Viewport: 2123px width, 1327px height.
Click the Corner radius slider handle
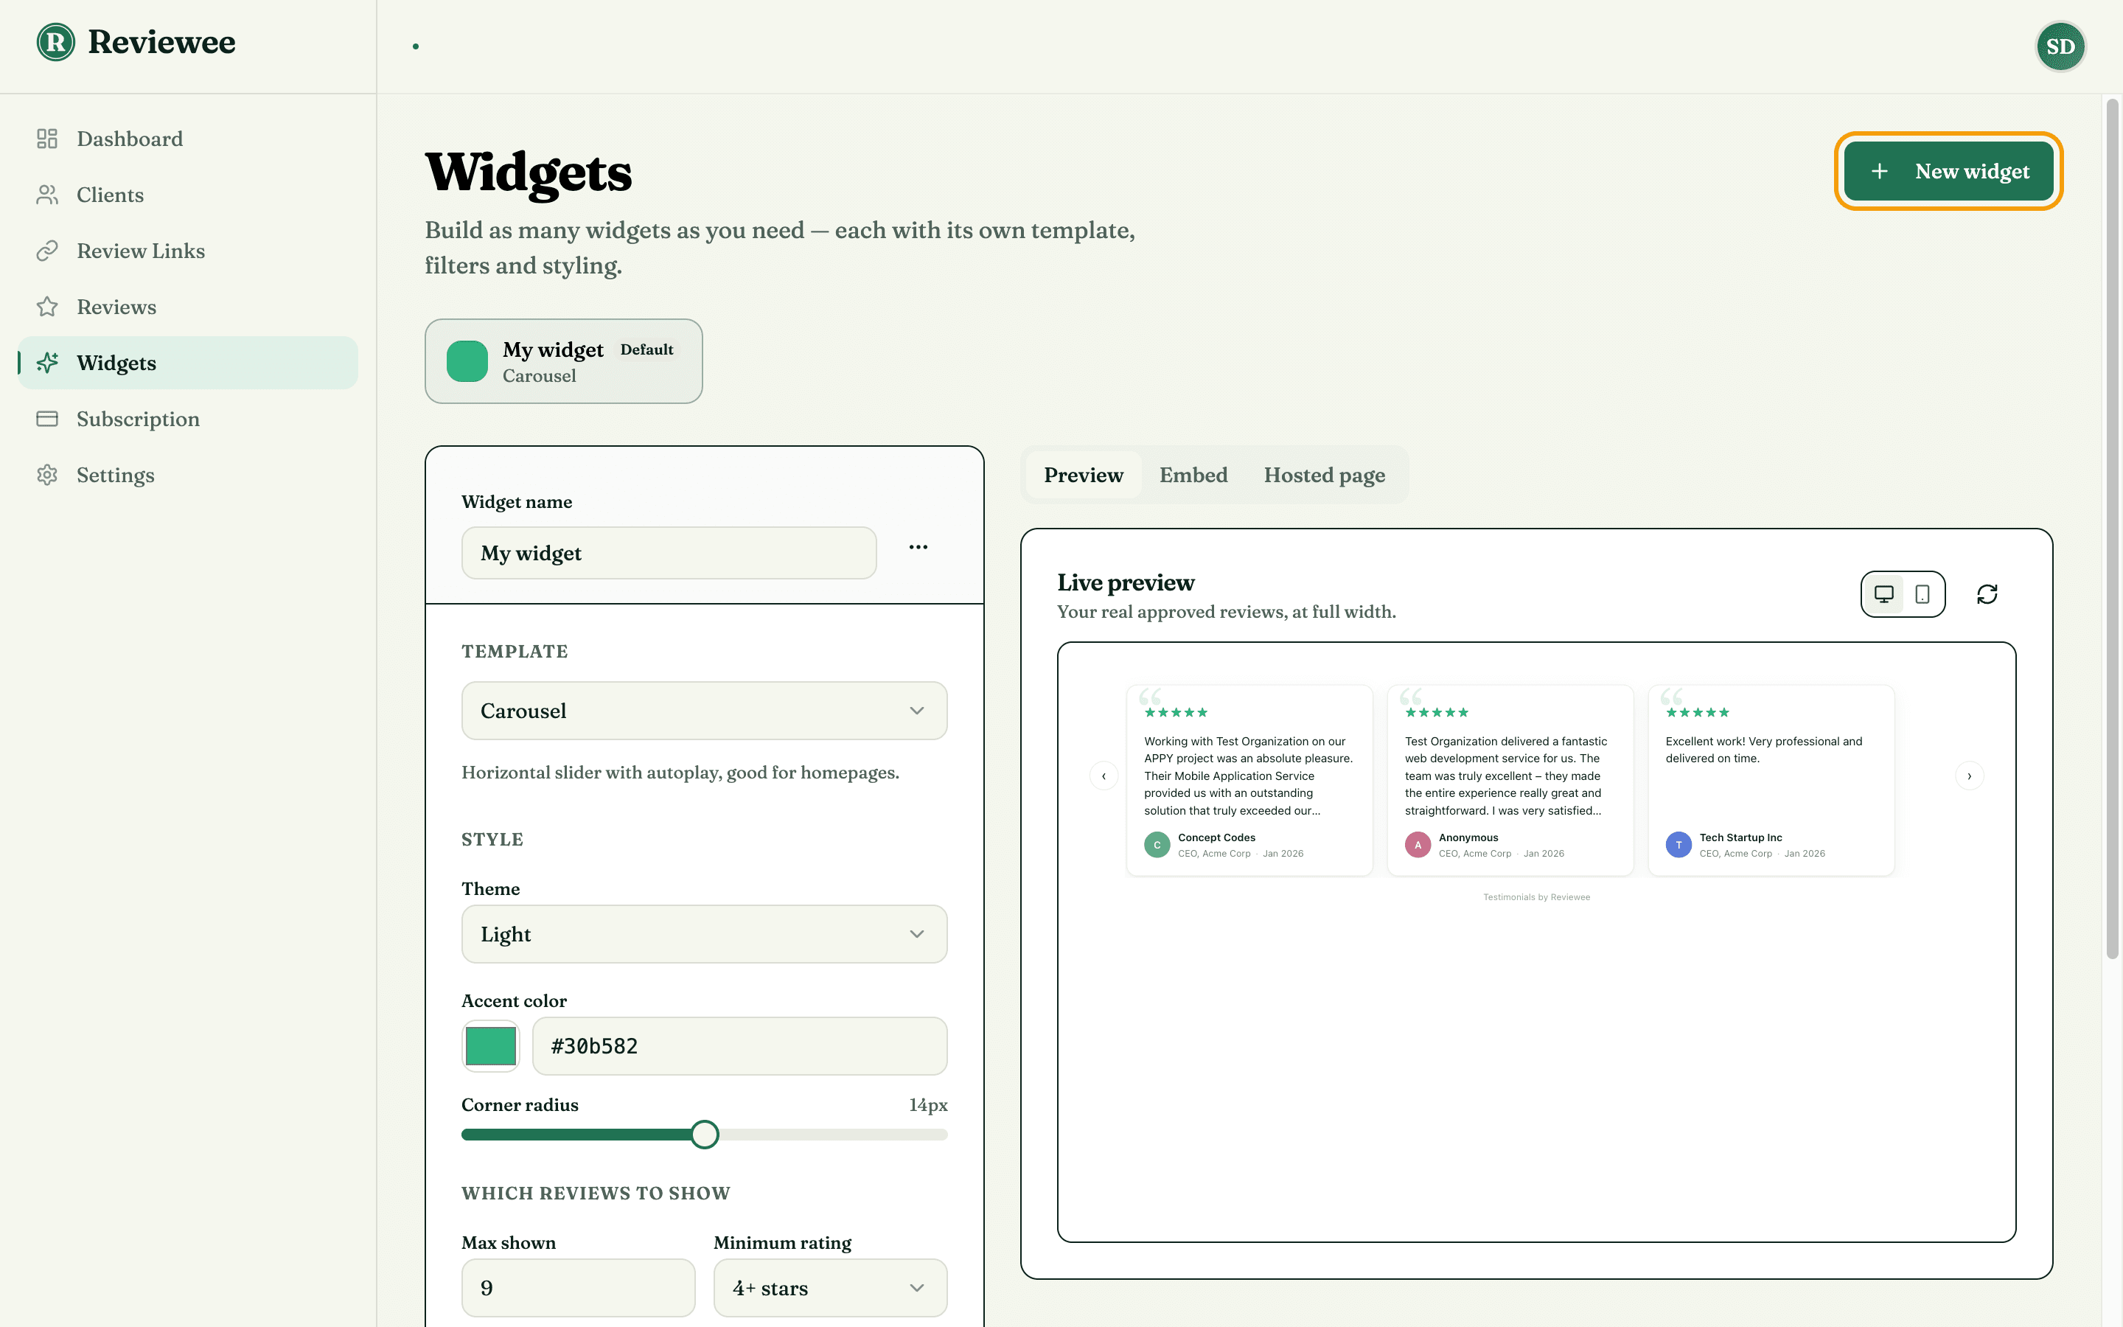705,1135
